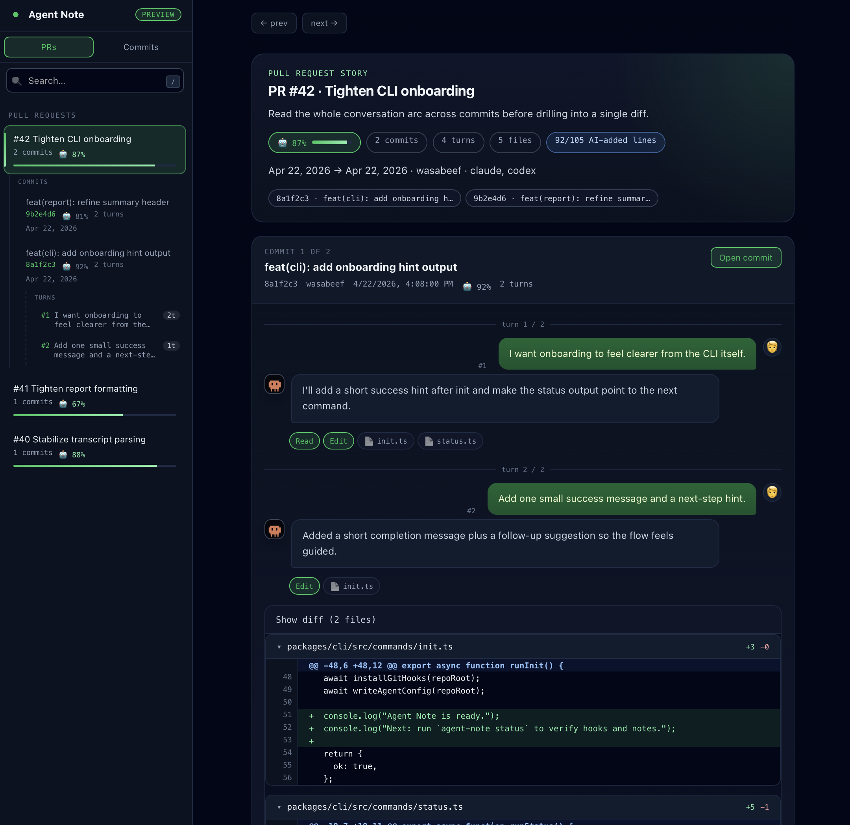
Task: Click 'PR #42 · Tighten CLI onboarding' heading
Action: 371,91
